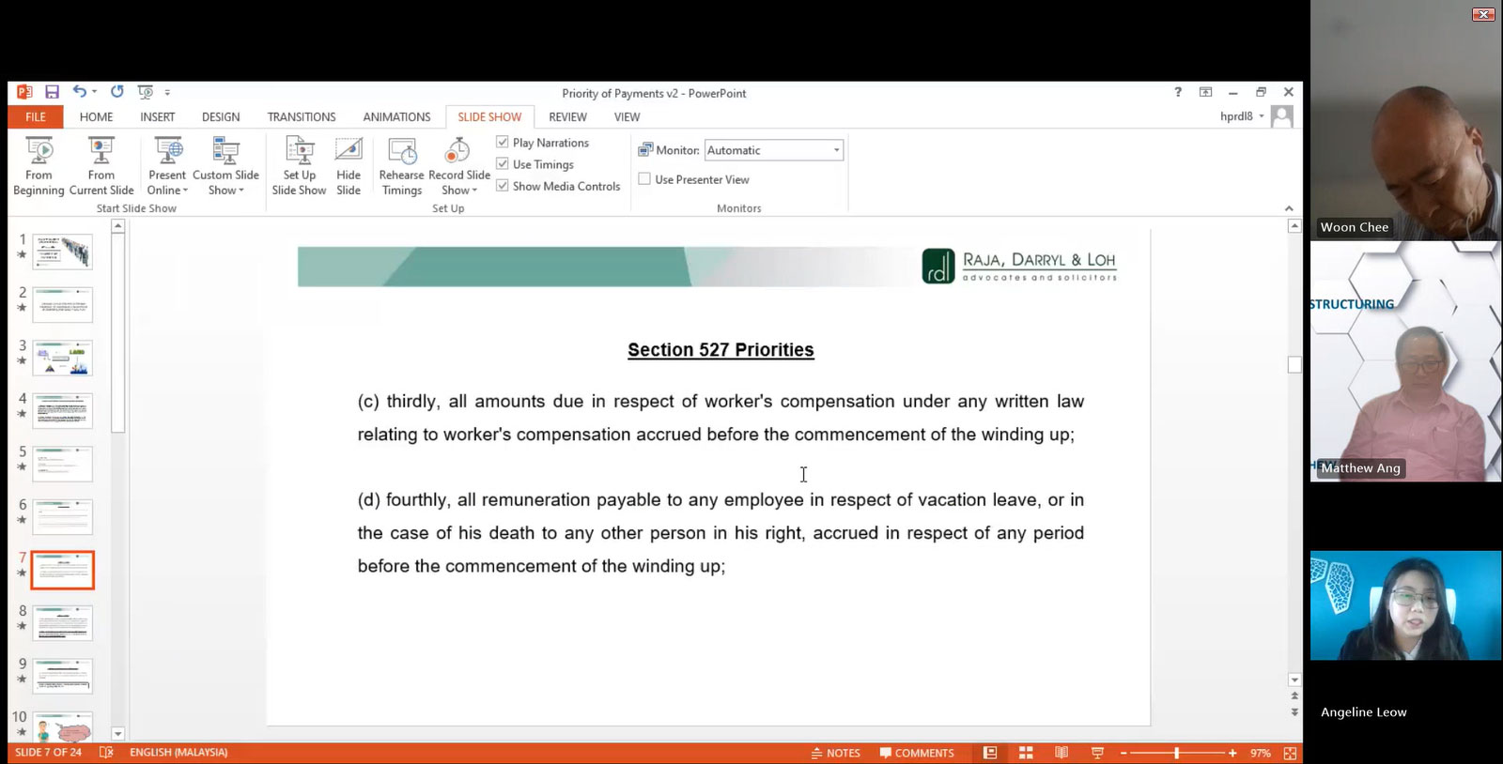The width and height of the screenshot is (1503, 764).
Task: Click Hide Slide button
Action: click(349, 166)
